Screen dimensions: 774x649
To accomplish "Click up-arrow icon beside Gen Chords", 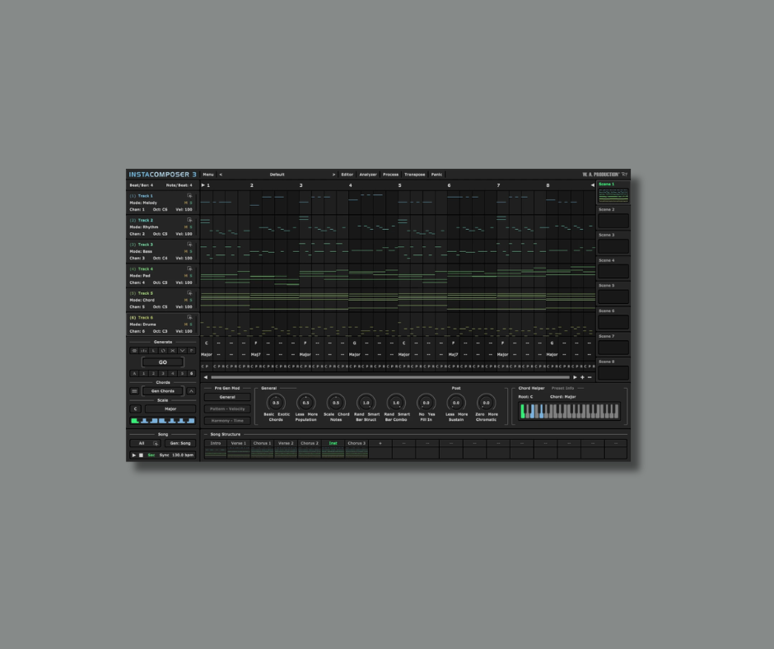I will point(192,391).
